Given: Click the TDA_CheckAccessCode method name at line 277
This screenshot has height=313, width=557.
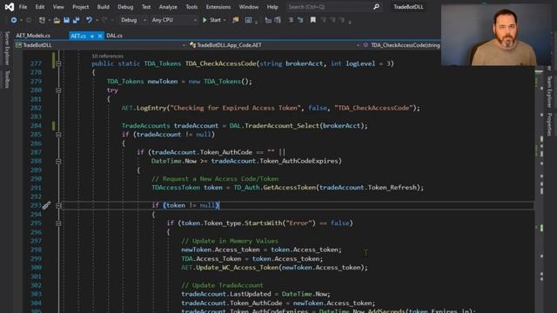Looking at the screenshot, I should tap(220, 63).
